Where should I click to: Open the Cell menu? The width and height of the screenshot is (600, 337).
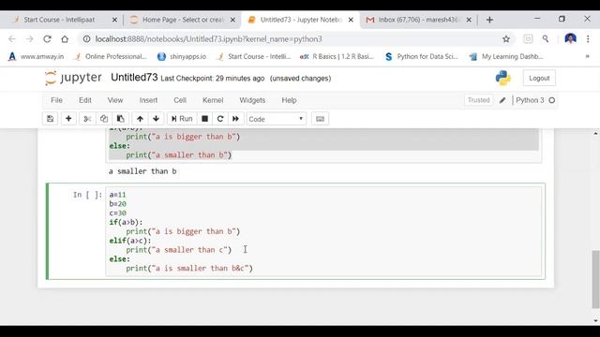coord(180,100)
